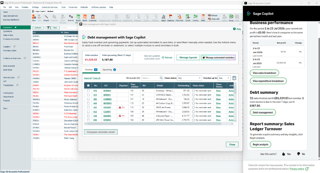This screenshot has width=320, height=173.
Task: Click the Manage layouts button
Action: point(188,57)
